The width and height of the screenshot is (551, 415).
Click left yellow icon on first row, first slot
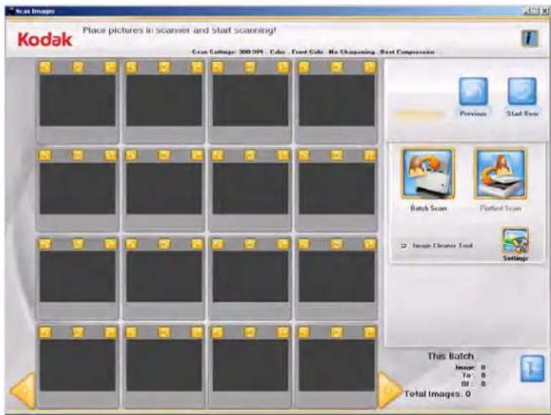pos(45,67)
